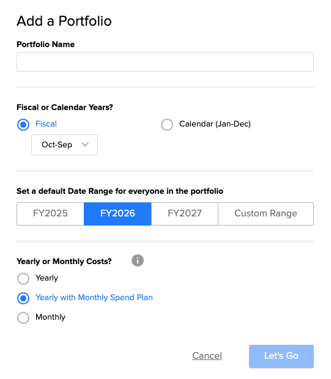Click the Portfolio Name field label
This screenshot has width=331, height=379.
46,44
